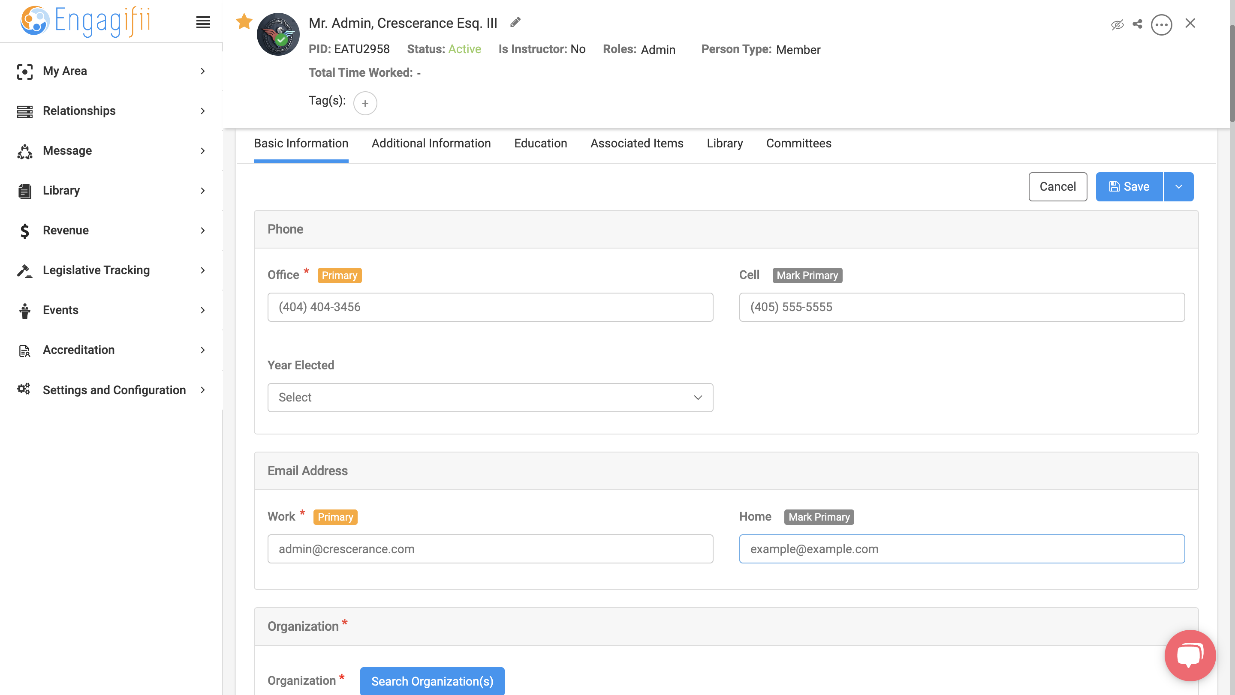Expand the Events chevron
1235x695 pixels.
[x=203, y=310]
